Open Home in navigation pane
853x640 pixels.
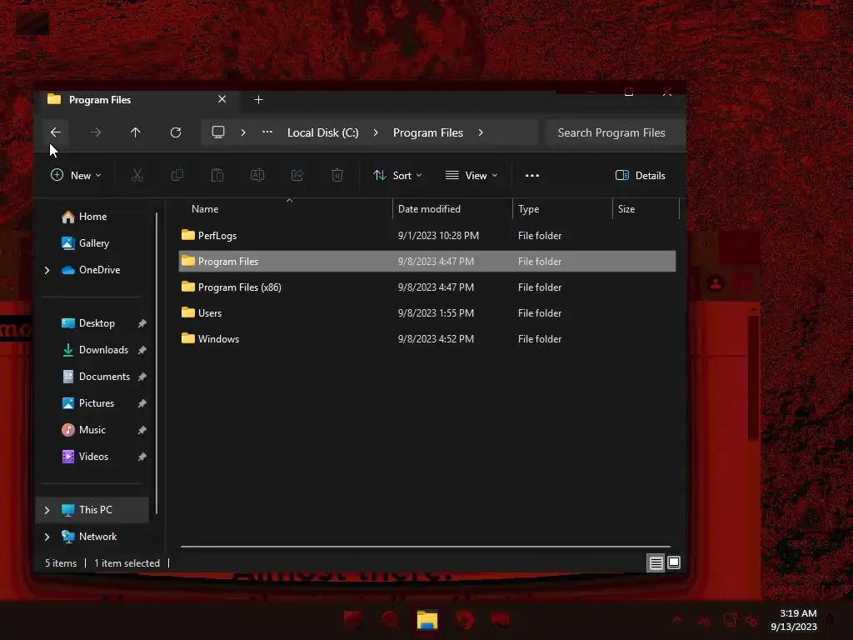pos(84,217)
